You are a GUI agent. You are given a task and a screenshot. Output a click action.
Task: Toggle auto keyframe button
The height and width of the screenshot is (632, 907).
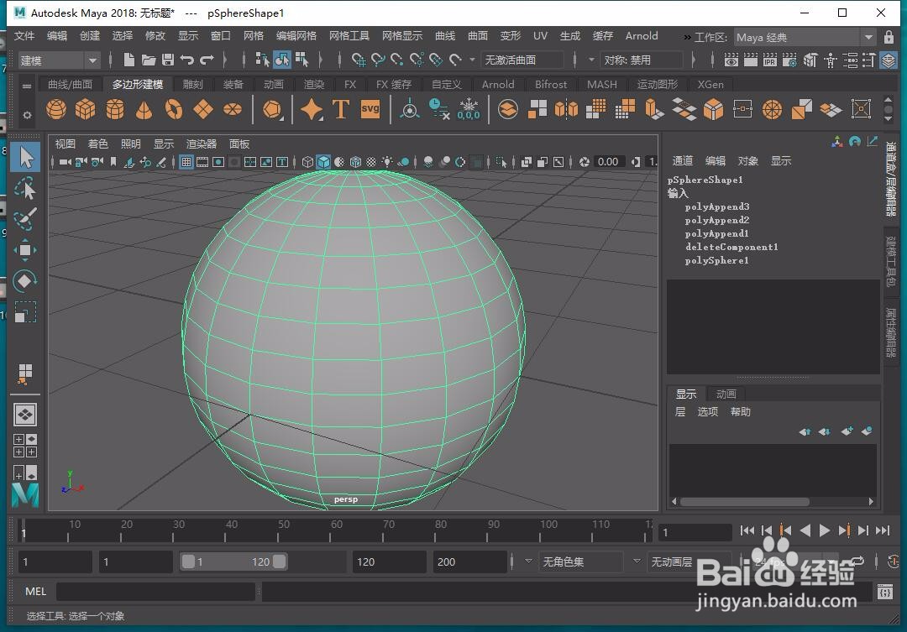(x=893, y=561)
